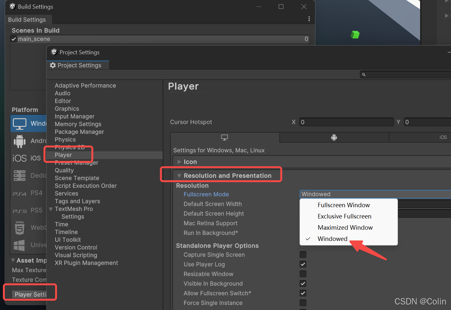
Task: Select the WebGL HTML5 platform icon
Action: tap(20, 228)
